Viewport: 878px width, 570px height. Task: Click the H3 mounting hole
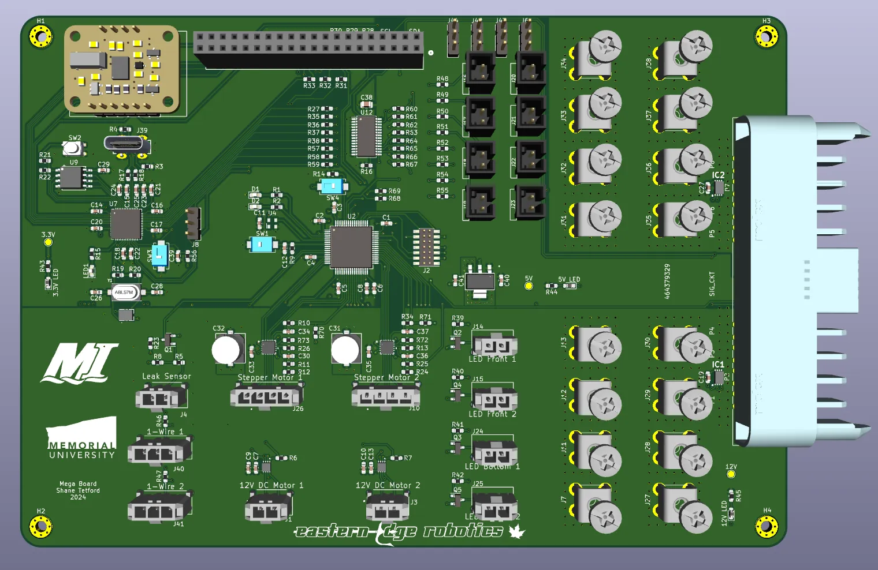tap(766, 37)
